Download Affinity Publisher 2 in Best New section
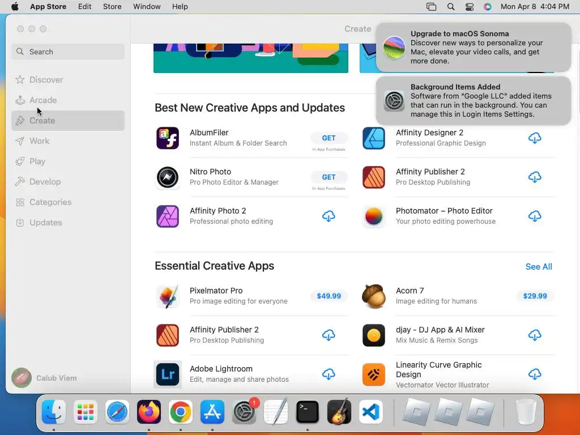This screenshot has height=435, width=580. pos(535,177)
